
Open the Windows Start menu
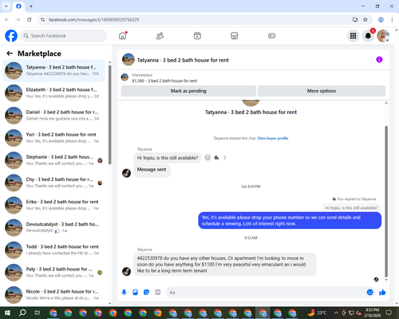pyautogui.click(x=7, y=313)
